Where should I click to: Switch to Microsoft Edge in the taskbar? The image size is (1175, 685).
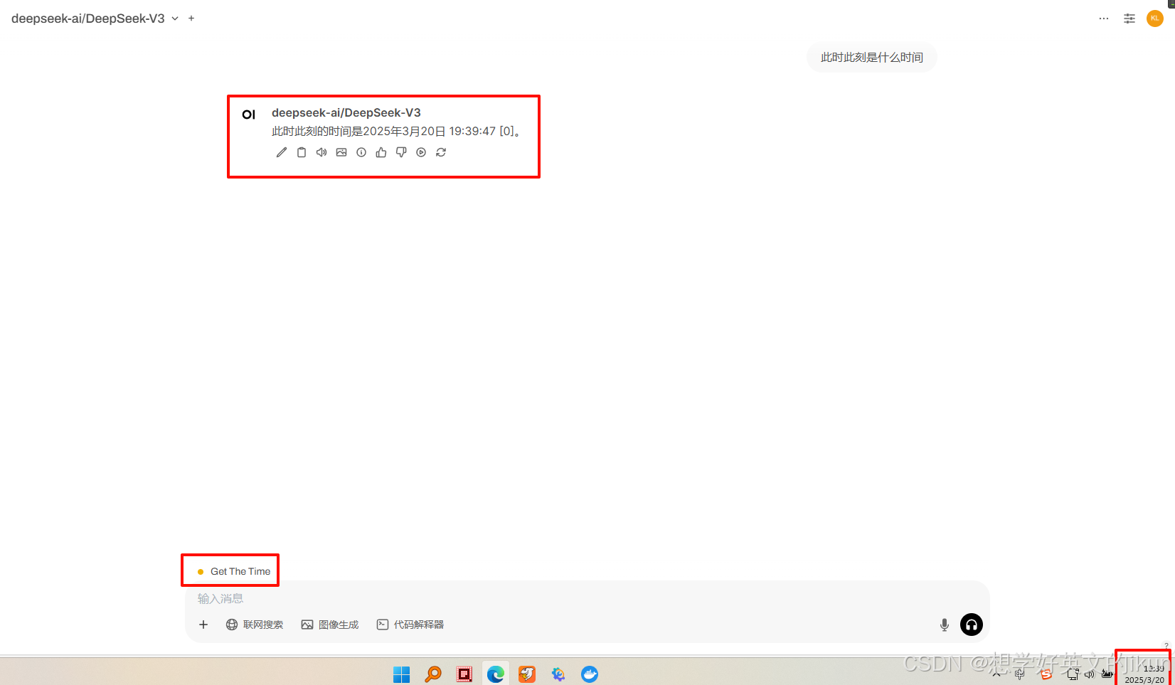coord(496,674)
